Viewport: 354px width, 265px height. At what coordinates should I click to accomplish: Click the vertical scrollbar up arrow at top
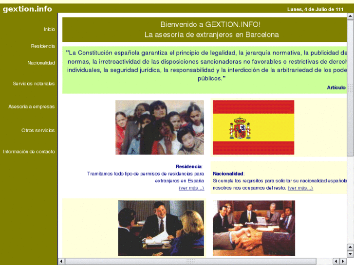[350, 16]
